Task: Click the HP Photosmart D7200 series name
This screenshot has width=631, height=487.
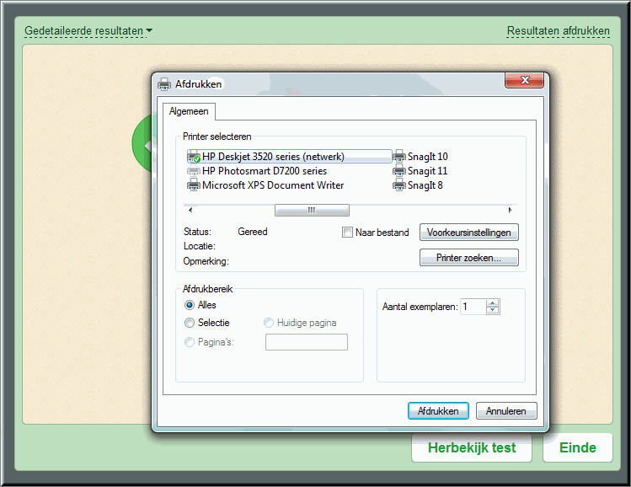Action: pyautogui.click(x=265, y=171)
